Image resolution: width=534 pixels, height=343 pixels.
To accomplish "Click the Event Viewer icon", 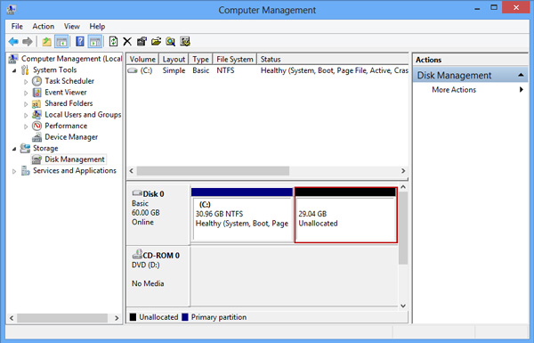I will coord(36,93).
